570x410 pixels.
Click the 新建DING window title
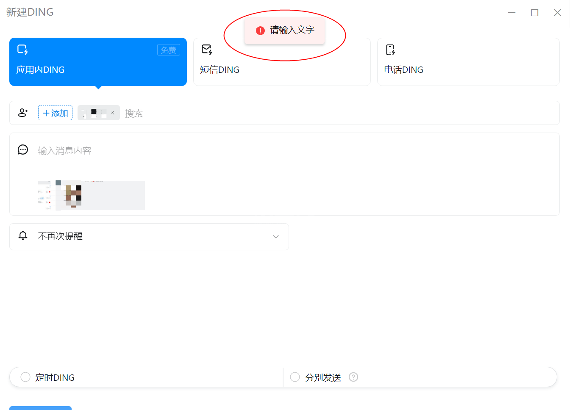coord(30,12)
